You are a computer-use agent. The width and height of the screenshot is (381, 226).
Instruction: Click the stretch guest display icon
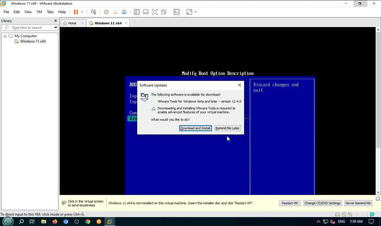point(189,12)
